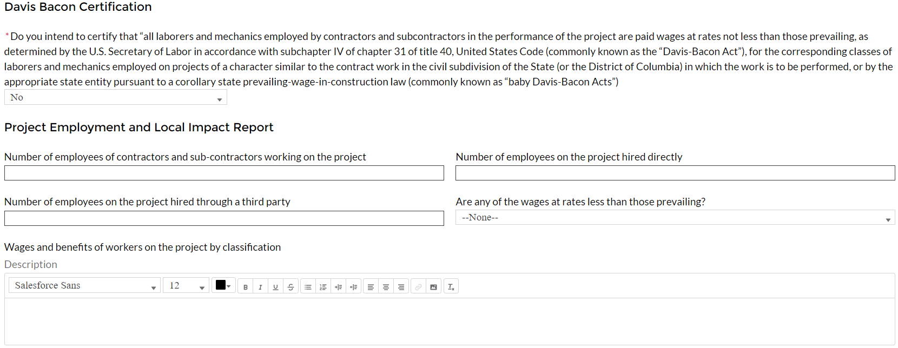Open the black text color picker
Viewport: 898px width, 348px height.
223,285
